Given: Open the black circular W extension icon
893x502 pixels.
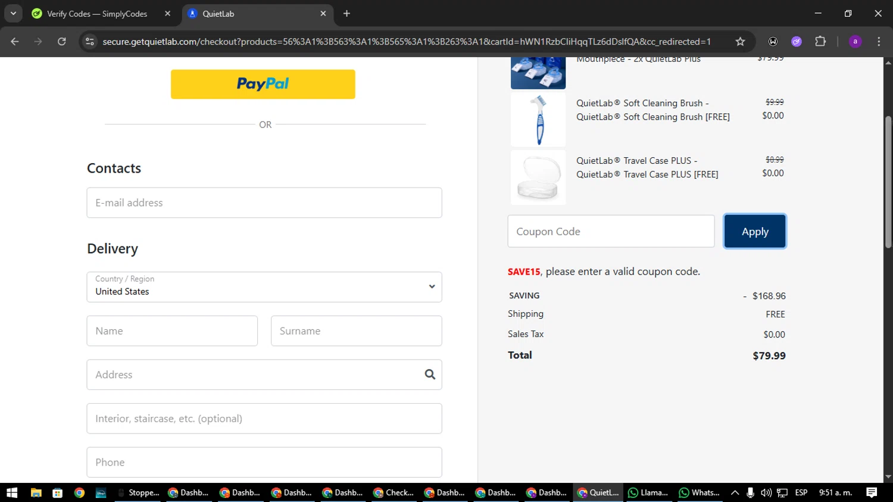Looking at the screenshot, I should [x=773, y=42].
